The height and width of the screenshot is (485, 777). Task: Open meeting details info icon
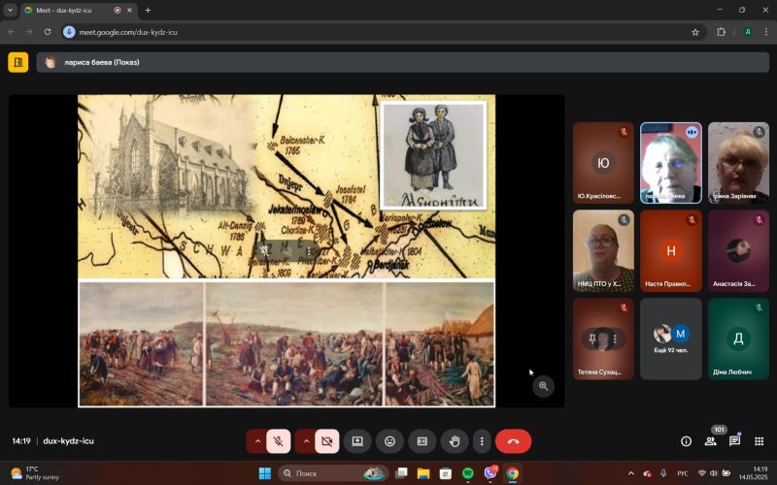tap(687, 441)
